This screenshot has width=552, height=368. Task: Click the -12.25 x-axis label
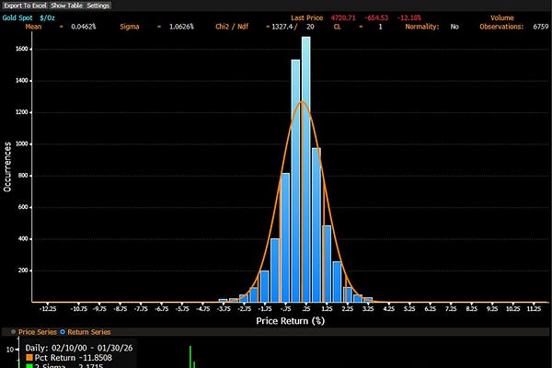point(48,309)
